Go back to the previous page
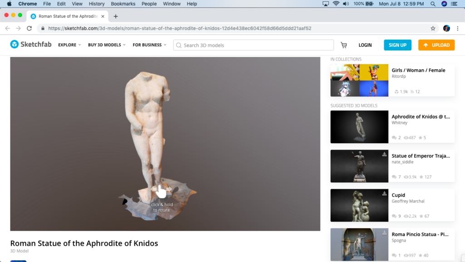The image size is (465, 262). point(7,29)
